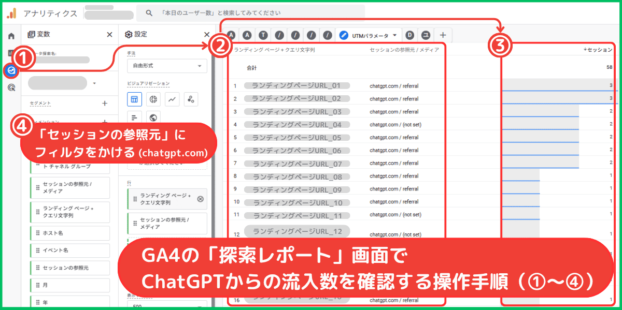The width and height of the screenshot is (622, 310).
Task: Click ランディングページURL_05 cell
Action: point(296,137)
